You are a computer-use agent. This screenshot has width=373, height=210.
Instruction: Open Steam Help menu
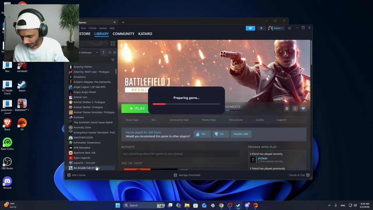pos(112,28)
